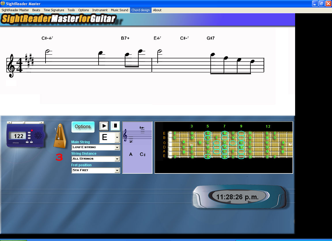Open the About menu
Image resolution: width=332 pixels, height=241 pixels.
[157, 10]
